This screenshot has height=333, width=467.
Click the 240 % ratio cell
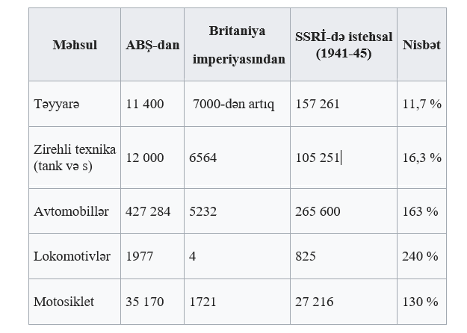pos(421,256)
